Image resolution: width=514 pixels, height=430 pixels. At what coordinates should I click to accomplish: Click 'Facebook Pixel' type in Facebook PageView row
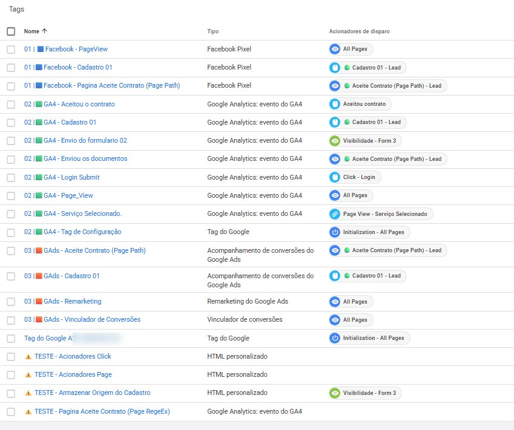(229, 49)
